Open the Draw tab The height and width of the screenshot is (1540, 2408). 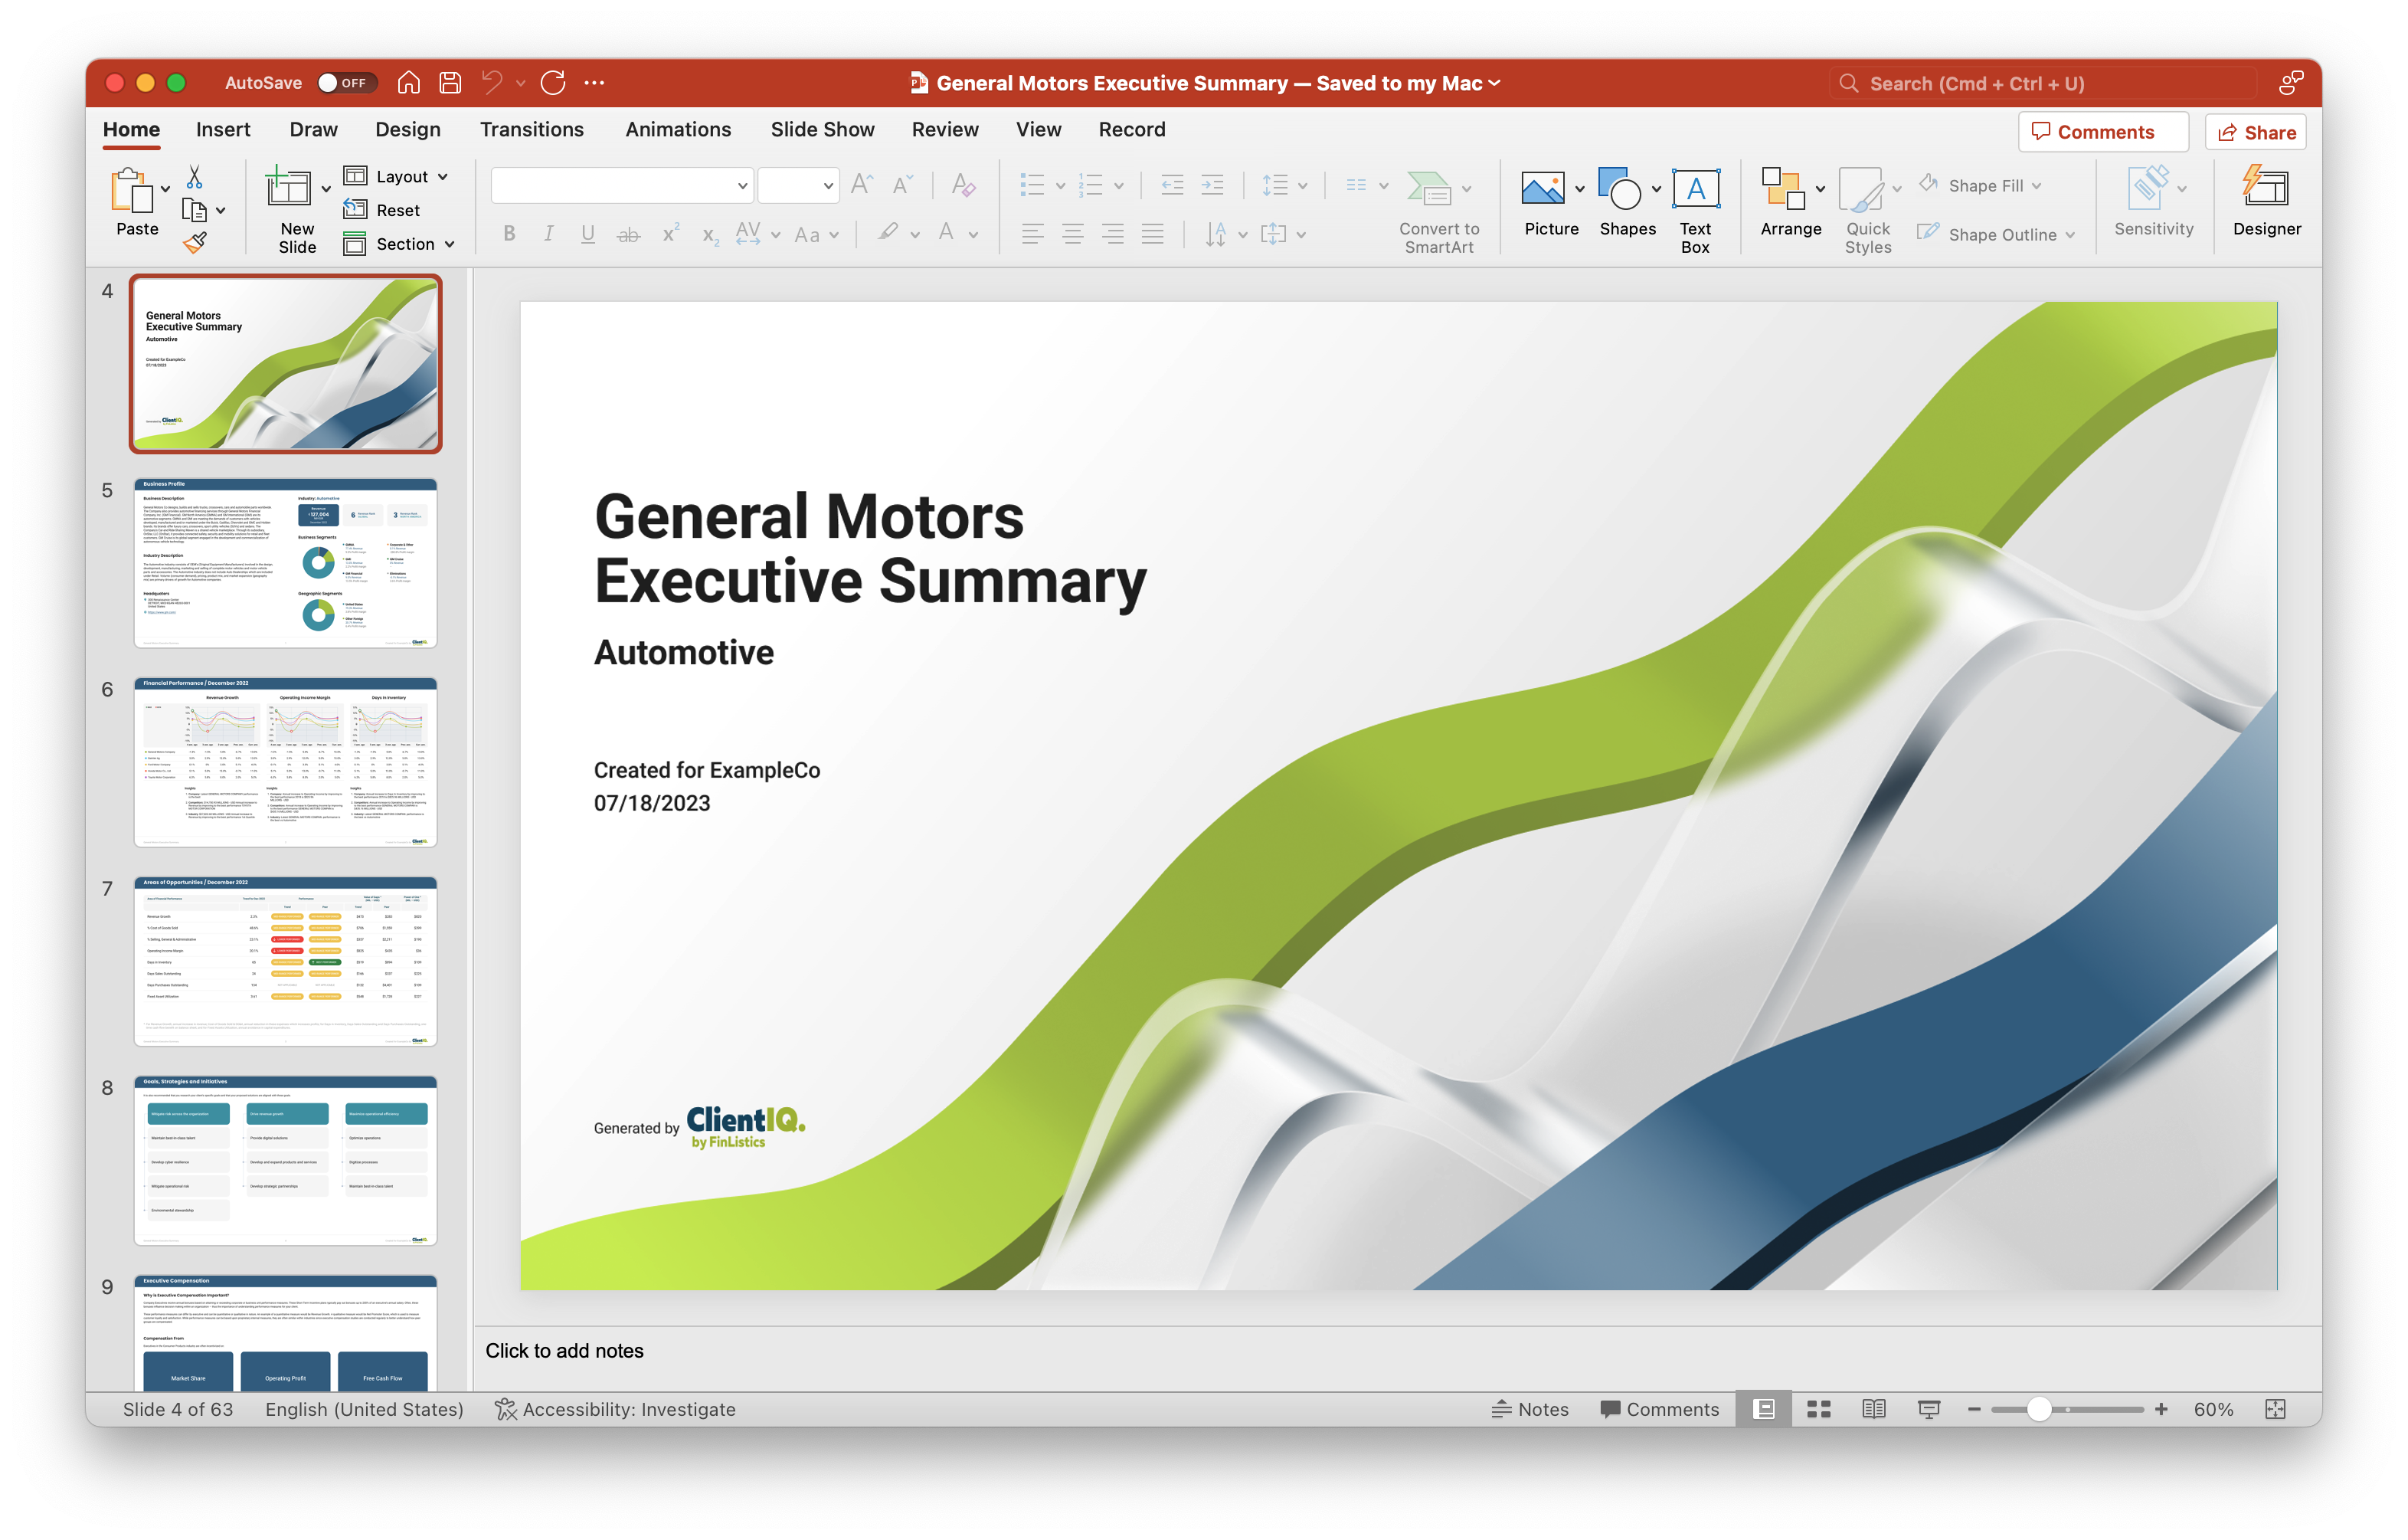coord(313,129)
